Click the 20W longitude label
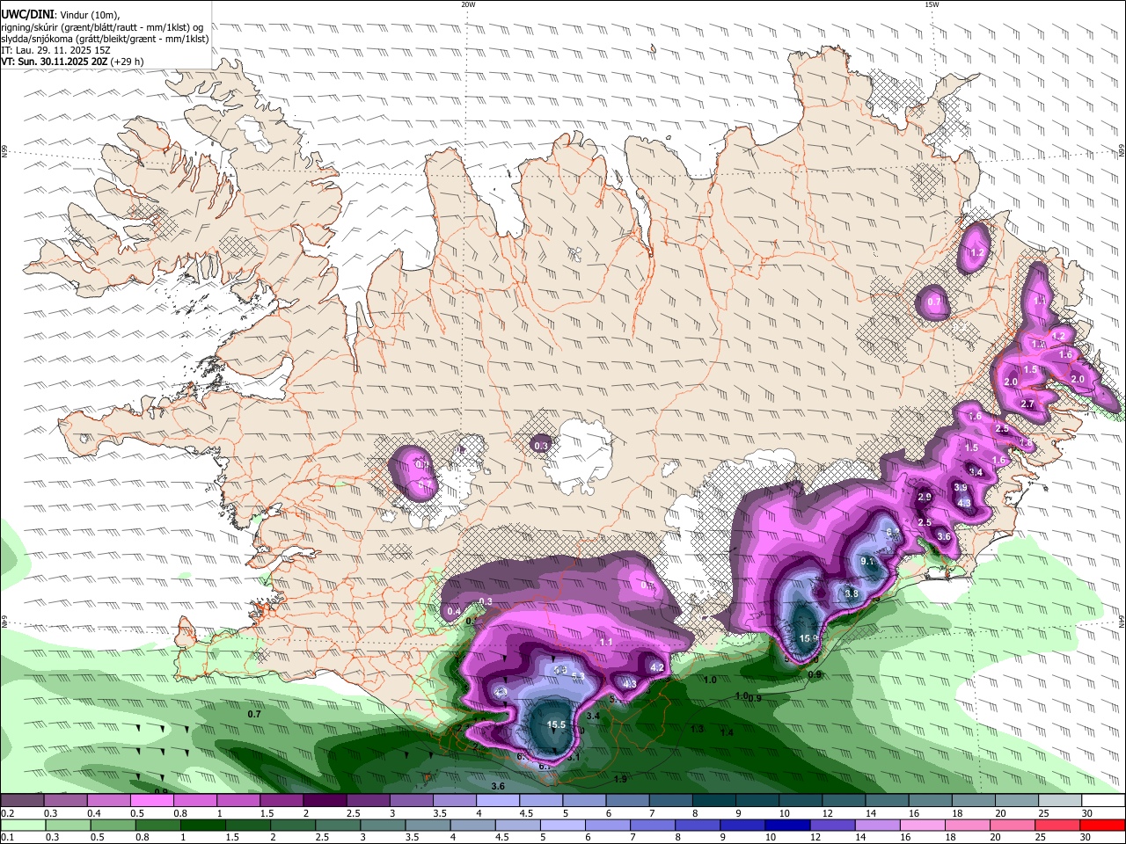 [468, 4]
